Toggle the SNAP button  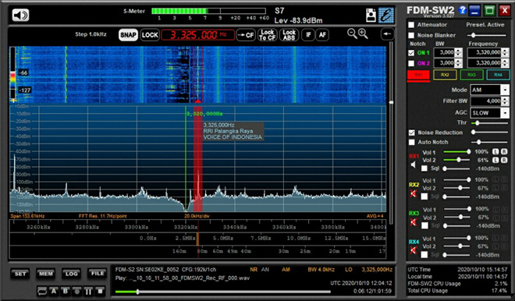coord(128,35)
